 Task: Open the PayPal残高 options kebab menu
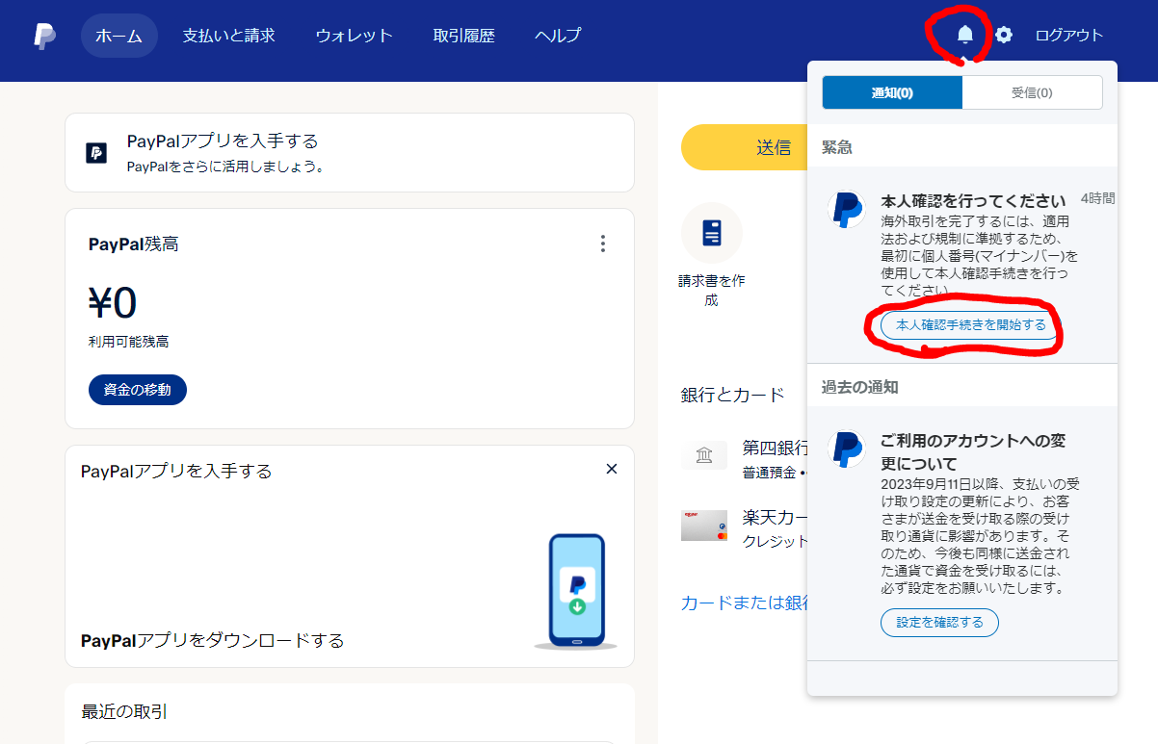[603, 244]
